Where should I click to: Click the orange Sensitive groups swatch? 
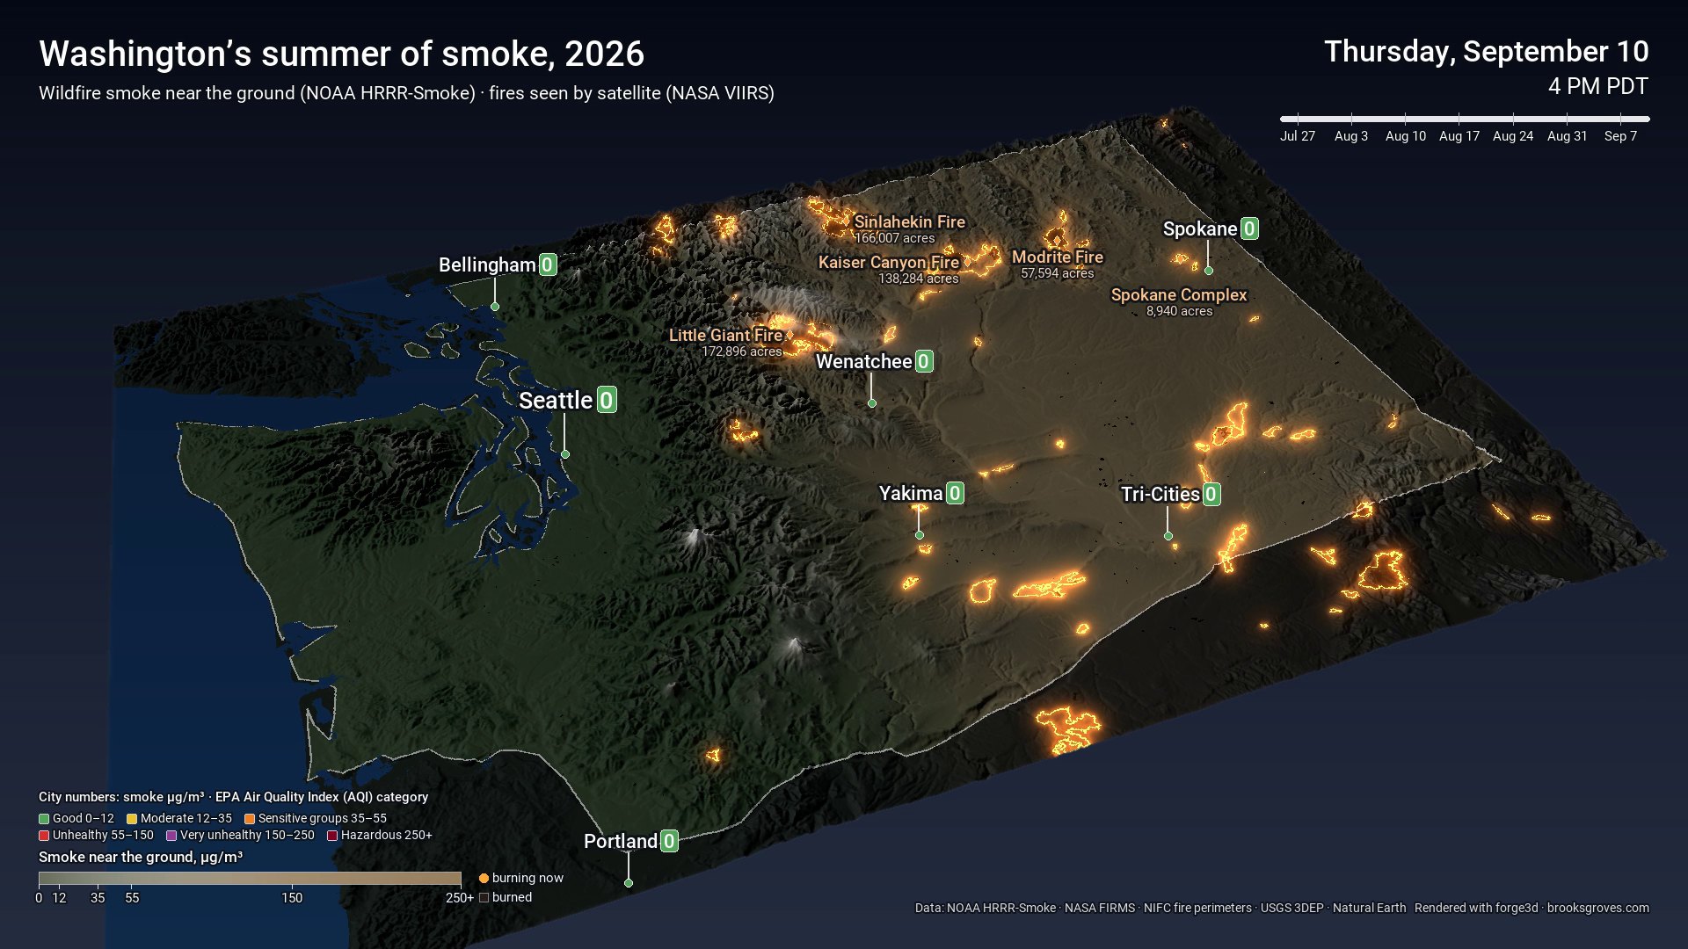point(250,819)
